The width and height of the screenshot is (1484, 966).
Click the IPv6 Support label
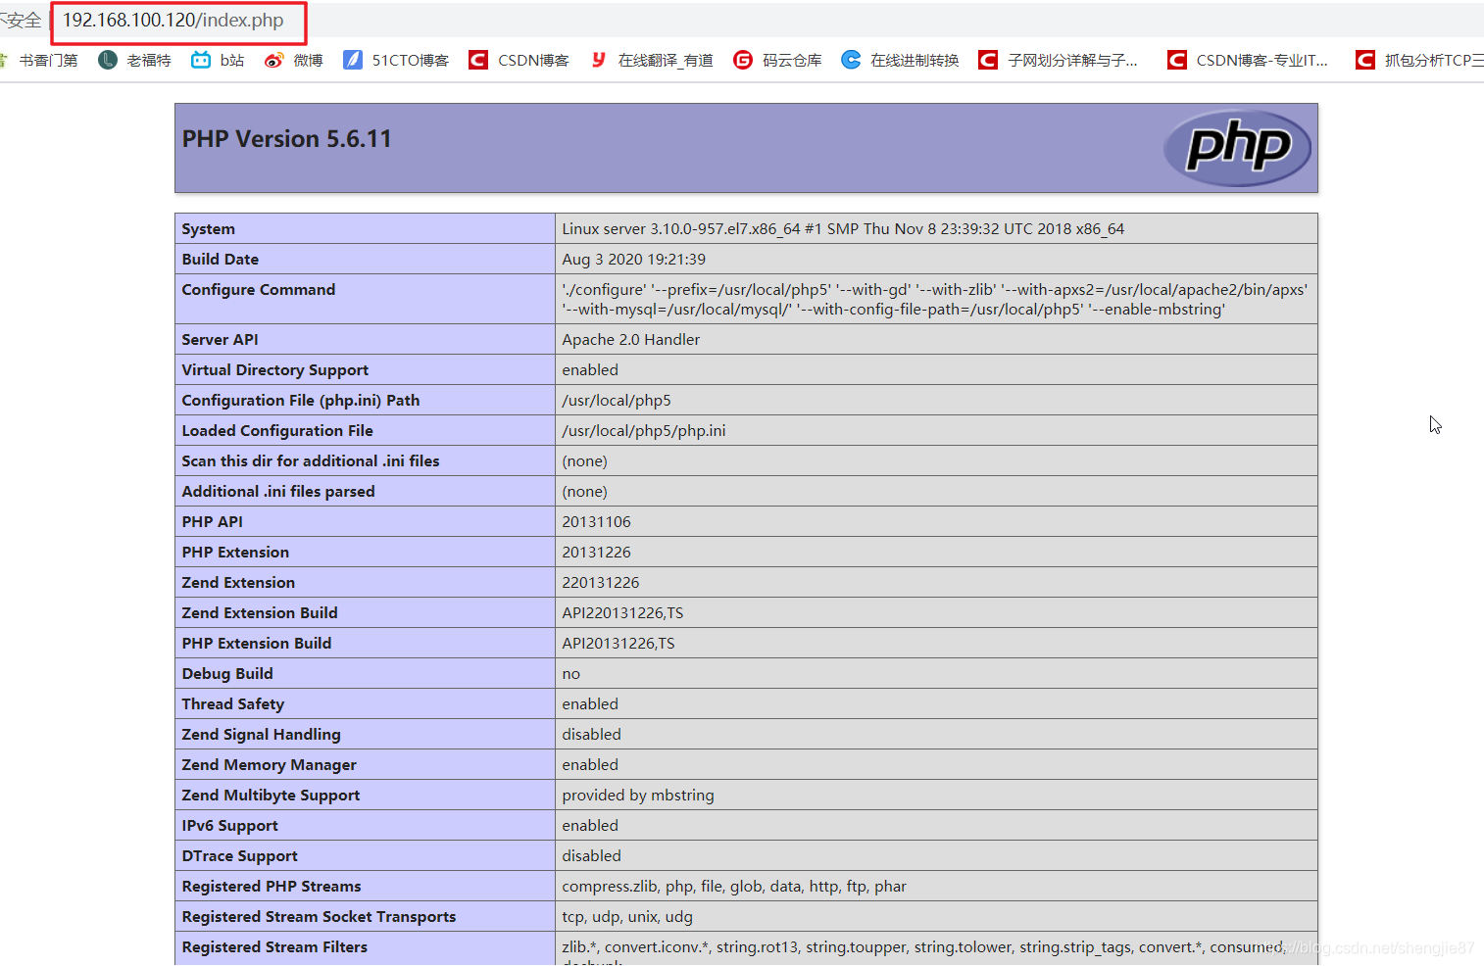pyautogui.click(x=230, y=826)
